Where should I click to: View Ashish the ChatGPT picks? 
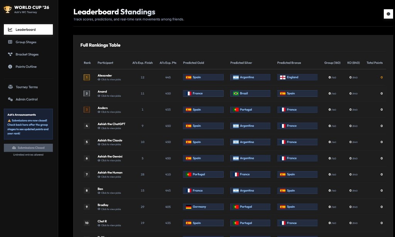(x=109, y=128)
